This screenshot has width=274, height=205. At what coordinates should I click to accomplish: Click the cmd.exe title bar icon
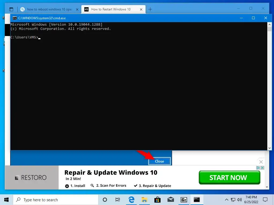(14, 18)
